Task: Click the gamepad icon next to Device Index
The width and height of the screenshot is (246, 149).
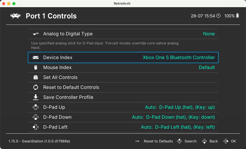Action: [35, 57]
